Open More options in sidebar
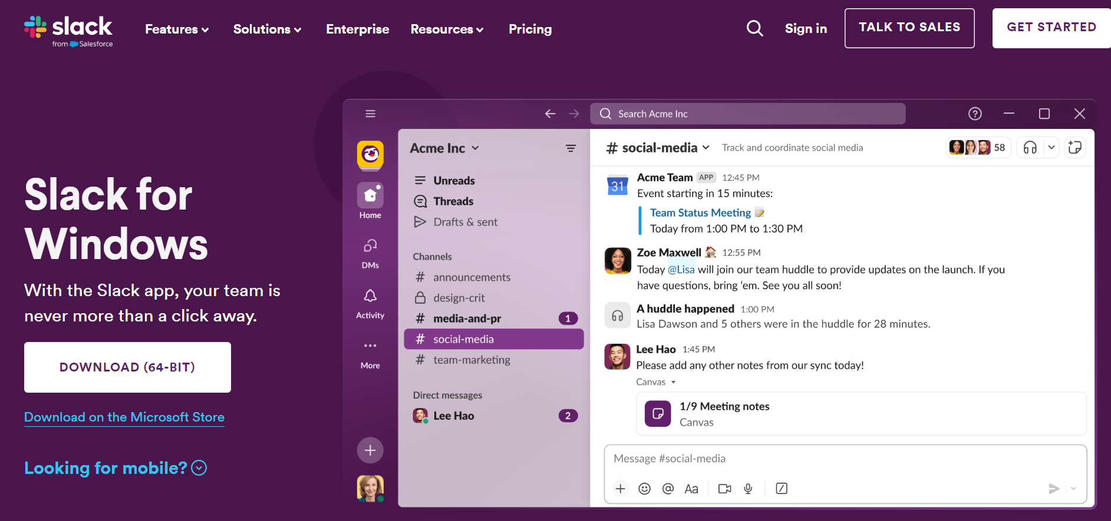 pos(370,354)
